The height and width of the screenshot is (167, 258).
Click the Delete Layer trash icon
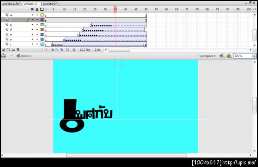(18, 49)
